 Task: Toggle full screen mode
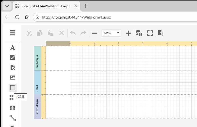point(150,33)
